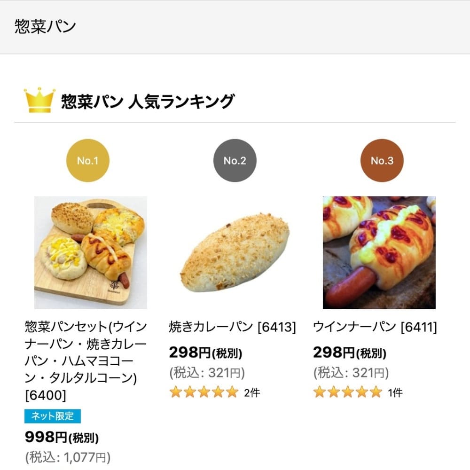
Task: Click the first star under 焼きカレーパン
Action: 176,391
